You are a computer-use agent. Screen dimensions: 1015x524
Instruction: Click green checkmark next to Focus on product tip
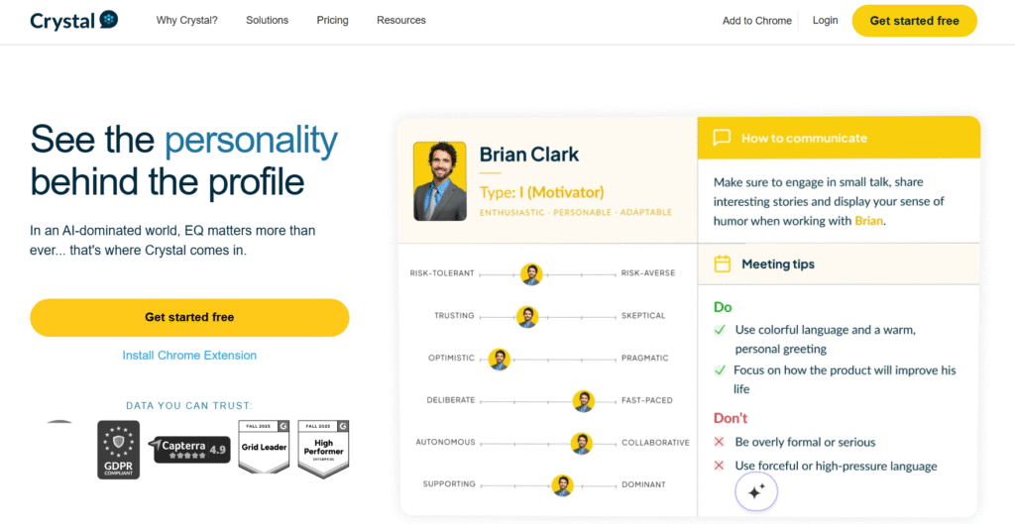pyautogui.click(x=720, y=370)
